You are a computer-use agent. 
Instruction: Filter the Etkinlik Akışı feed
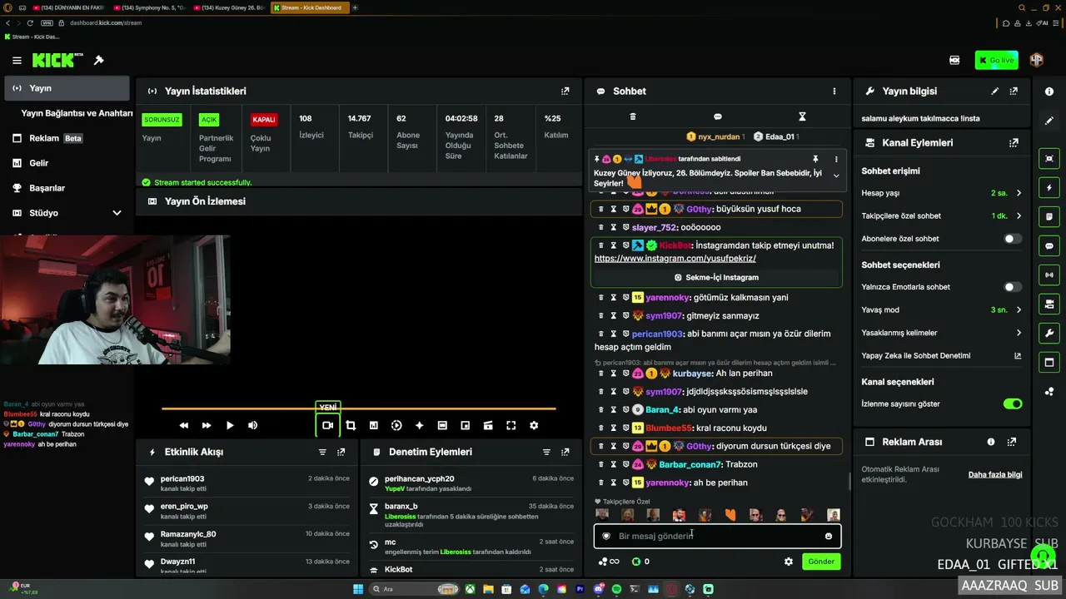coord(322,452)
